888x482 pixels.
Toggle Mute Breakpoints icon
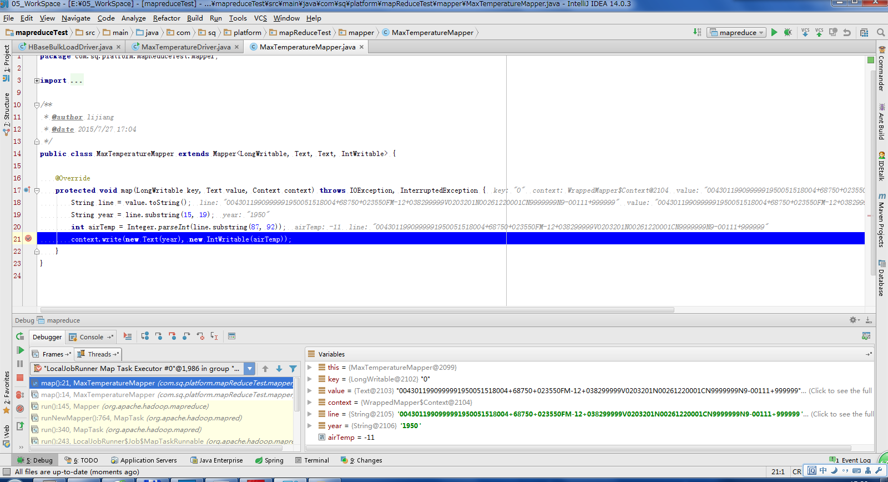(x=20, y=408)
